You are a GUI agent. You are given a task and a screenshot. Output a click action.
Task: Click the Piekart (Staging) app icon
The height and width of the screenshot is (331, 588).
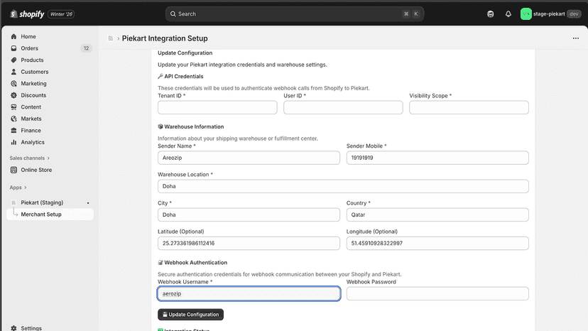tap(14, 202)
